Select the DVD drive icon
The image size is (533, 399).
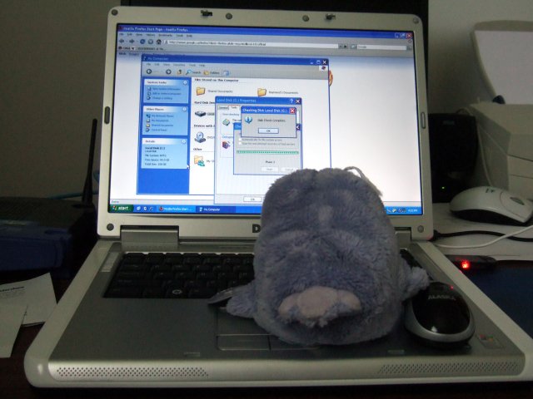coord(200,136)
